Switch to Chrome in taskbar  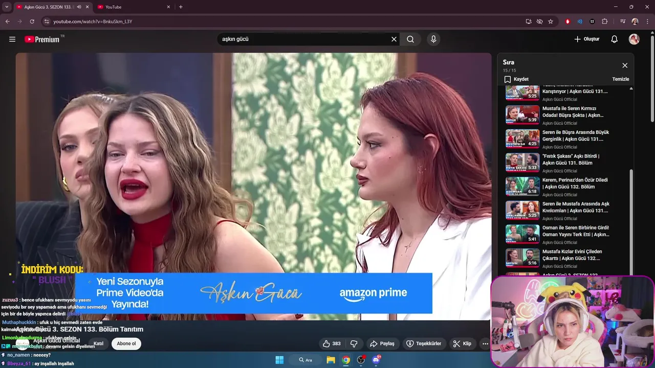[x=346, y=360]
